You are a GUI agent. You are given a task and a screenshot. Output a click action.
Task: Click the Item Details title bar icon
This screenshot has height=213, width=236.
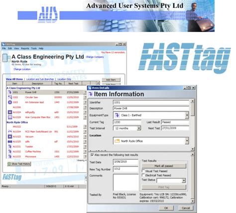click(90, 88)
